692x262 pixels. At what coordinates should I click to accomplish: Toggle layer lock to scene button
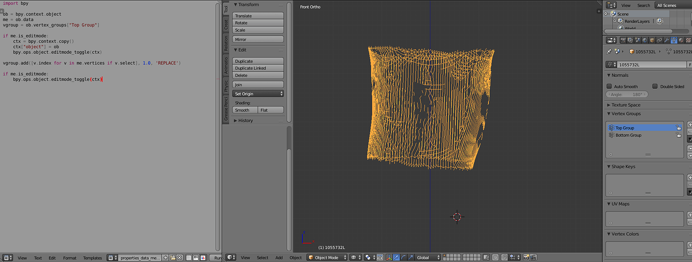point(486,257)
